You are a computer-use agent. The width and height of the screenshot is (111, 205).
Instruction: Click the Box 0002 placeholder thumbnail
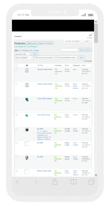pos(27,144)
